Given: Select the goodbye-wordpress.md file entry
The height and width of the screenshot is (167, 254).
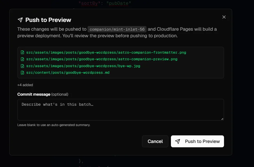Looking at the screenshot, I should coord(68,73).
